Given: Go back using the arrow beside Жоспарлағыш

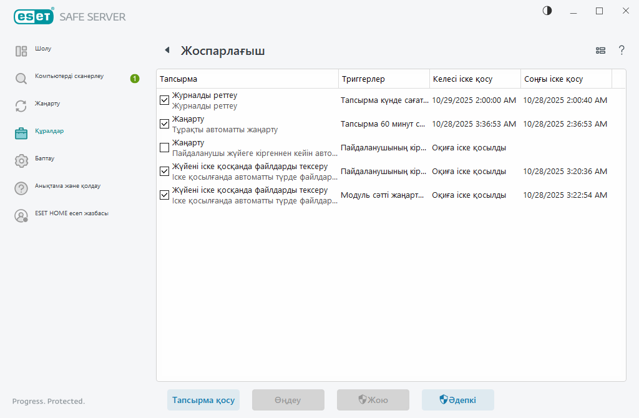Looking at the screenshot, I should pos(167,51).
